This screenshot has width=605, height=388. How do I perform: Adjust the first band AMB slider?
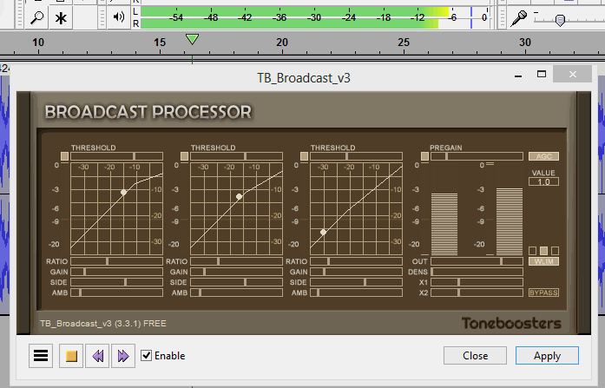point(116,293)
